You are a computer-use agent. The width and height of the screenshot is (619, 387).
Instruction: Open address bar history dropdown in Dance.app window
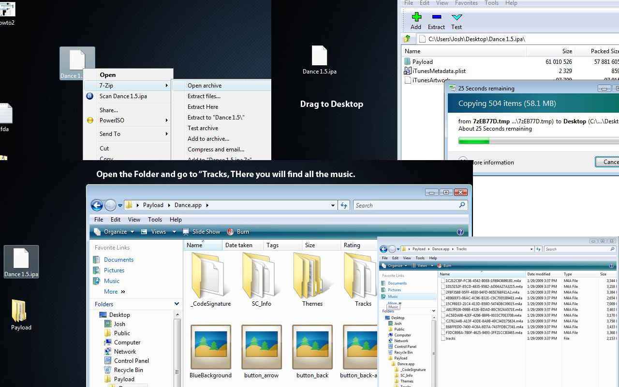pos(333,205)
